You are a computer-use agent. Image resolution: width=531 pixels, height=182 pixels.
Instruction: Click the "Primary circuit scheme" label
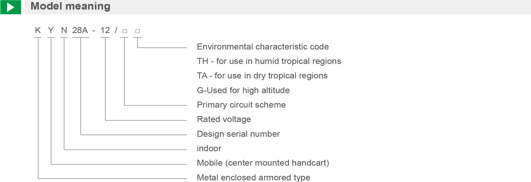[241, 105]
